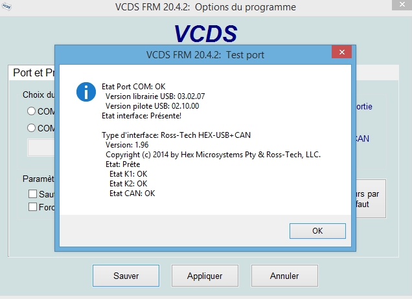Click the Sauver button
This screenshot has width=412, height=299.
(x=126, y=276)
